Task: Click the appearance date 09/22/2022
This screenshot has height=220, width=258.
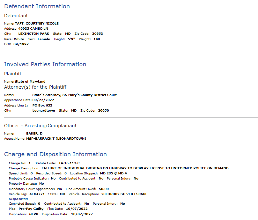Action: coord(43,100)
